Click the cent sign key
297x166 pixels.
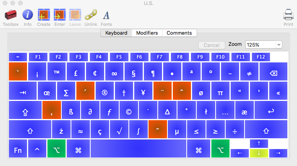[x=95, y=72]
